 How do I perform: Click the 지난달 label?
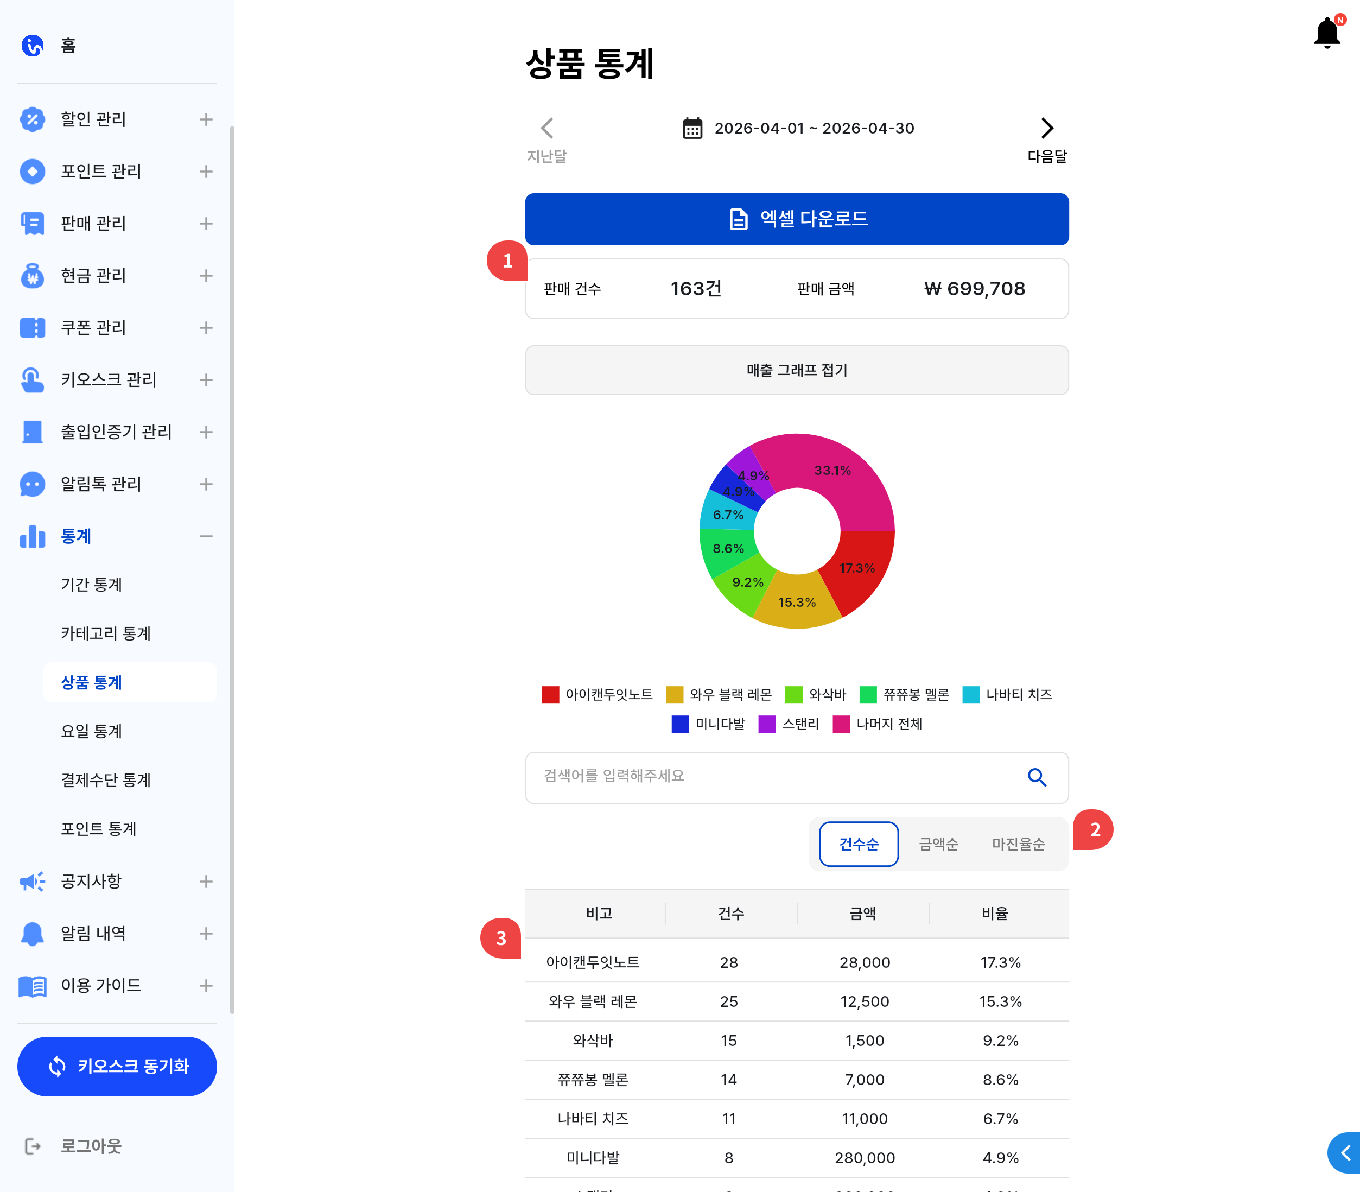coord(546,156)
